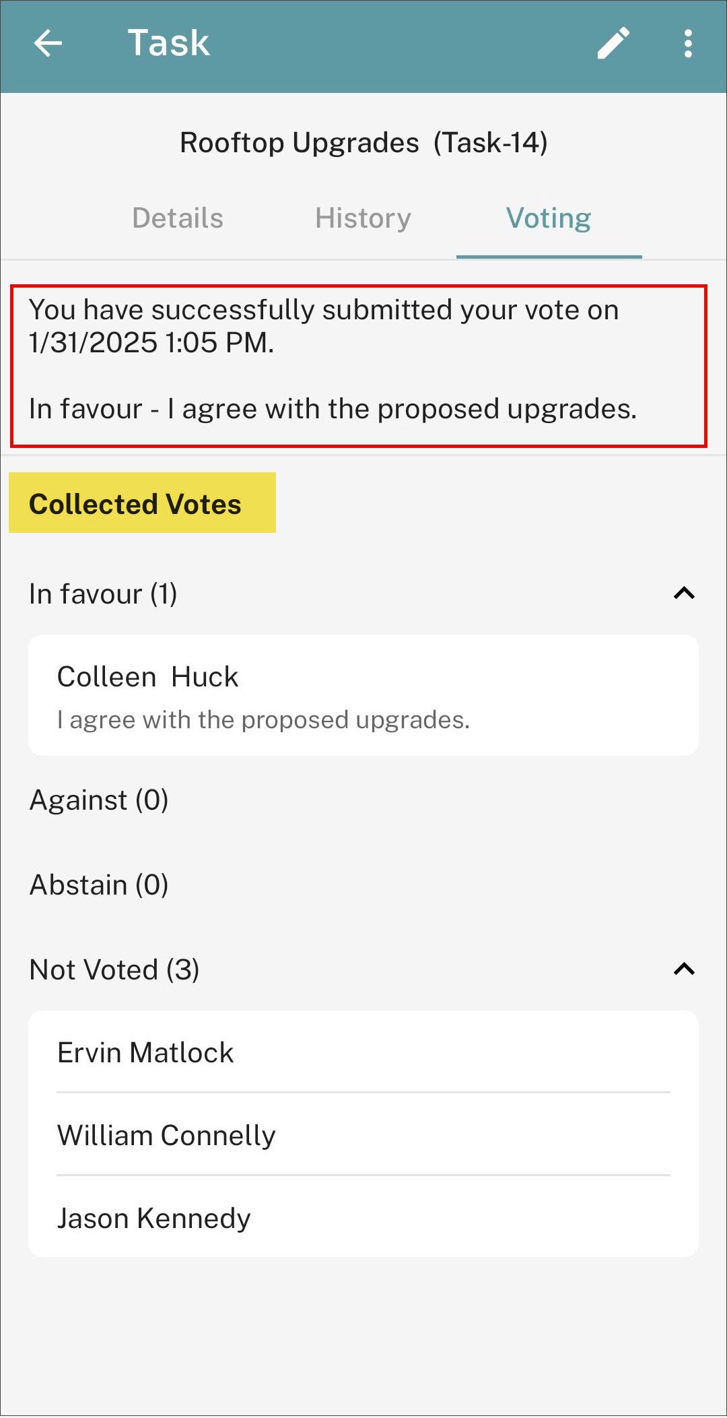
Task: Tap the back arrow icon
Action: [48, 44]
